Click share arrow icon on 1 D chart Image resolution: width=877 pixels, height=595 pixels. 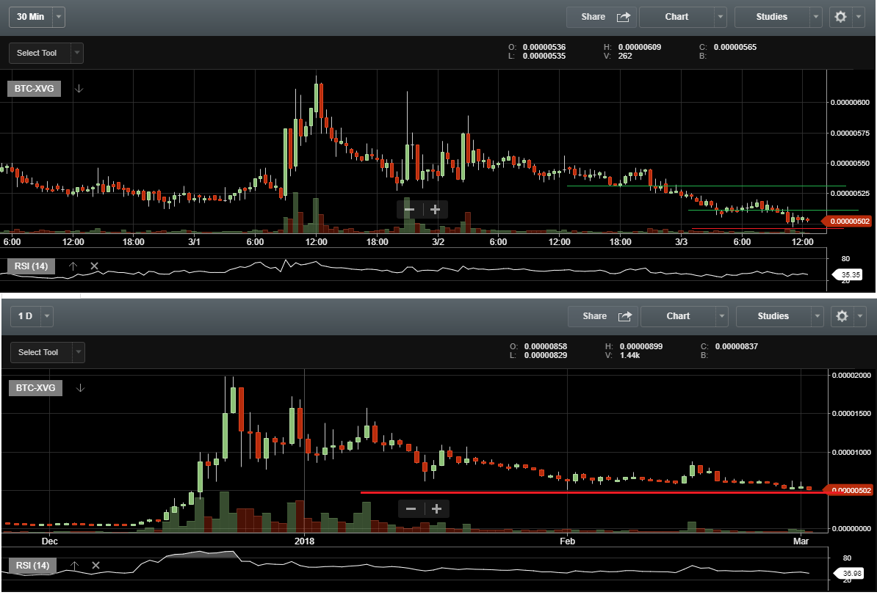pos(625,316)
